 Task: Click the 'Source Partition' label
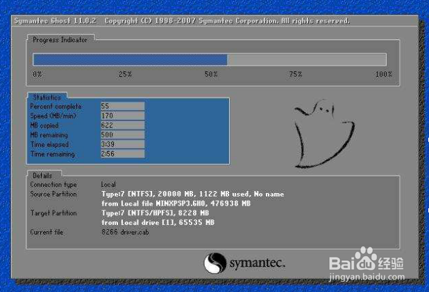coord(53,194)
